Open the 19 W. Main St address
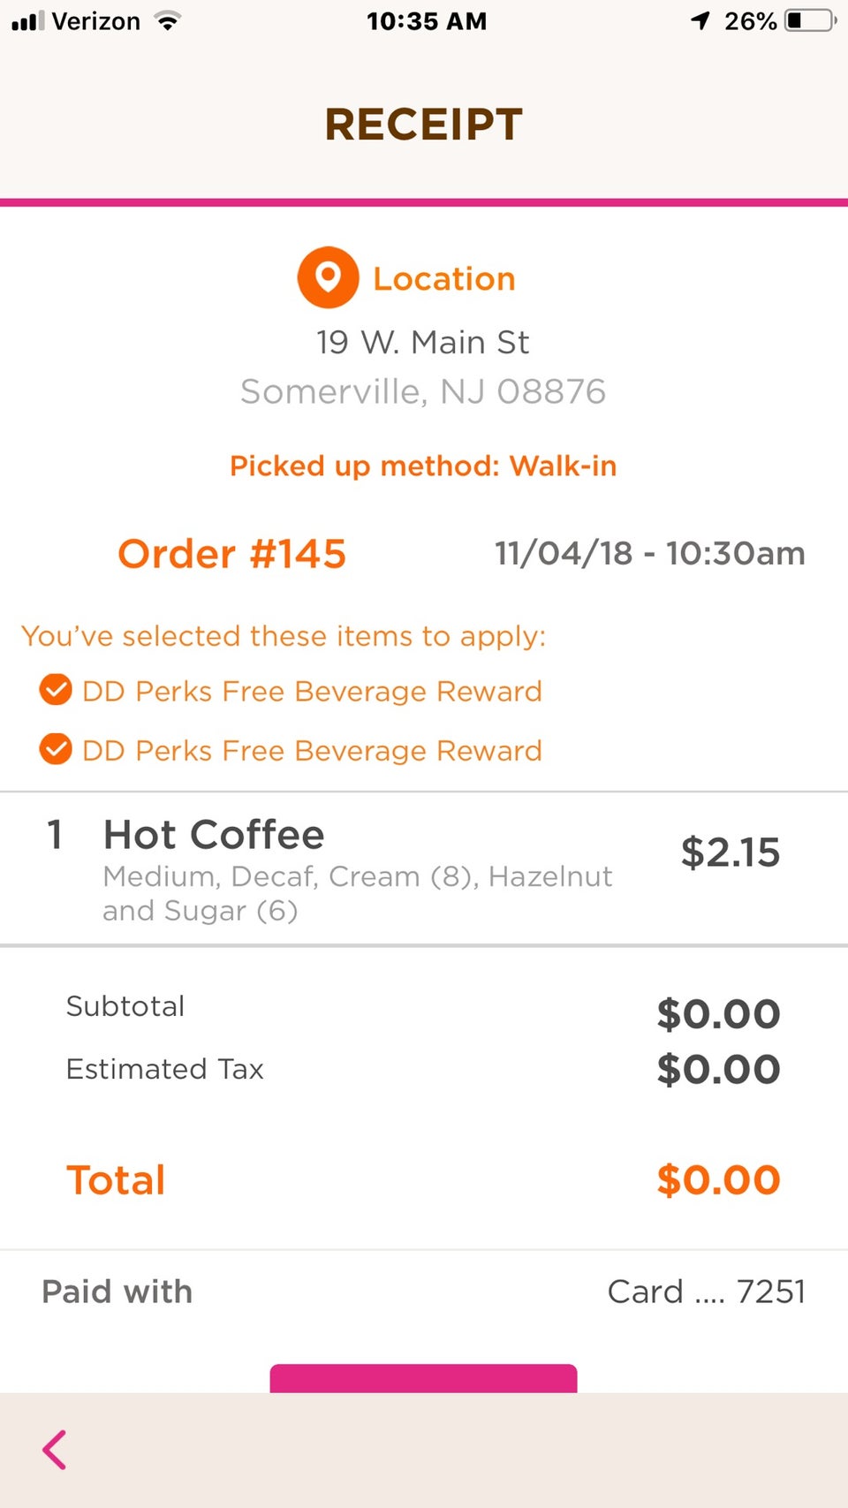Viewport: 848px width, 1508px height. [x=423, y=342]
